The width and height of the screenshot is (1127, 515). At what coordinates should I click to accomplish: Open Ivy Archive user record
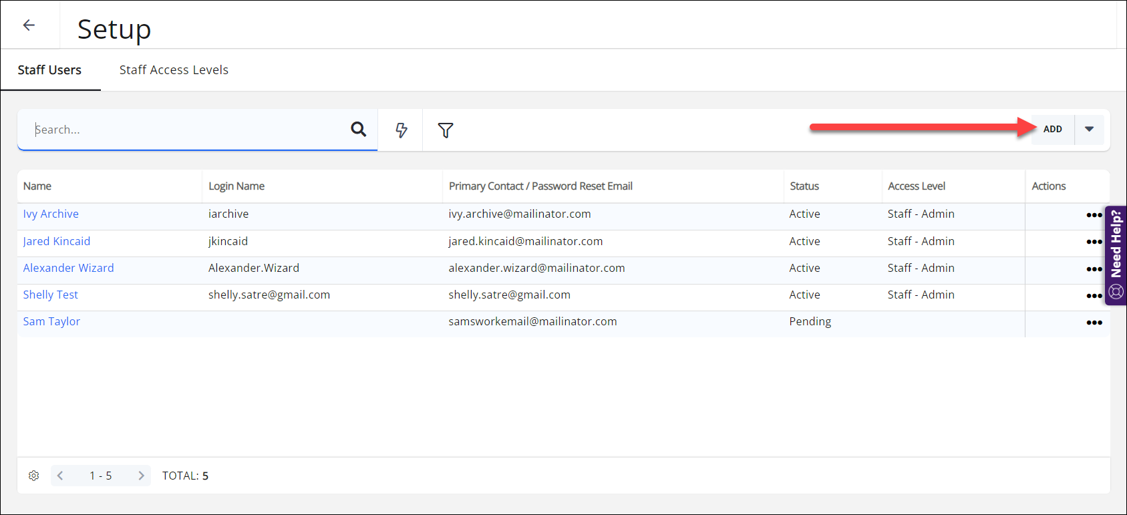coord(51,214)
